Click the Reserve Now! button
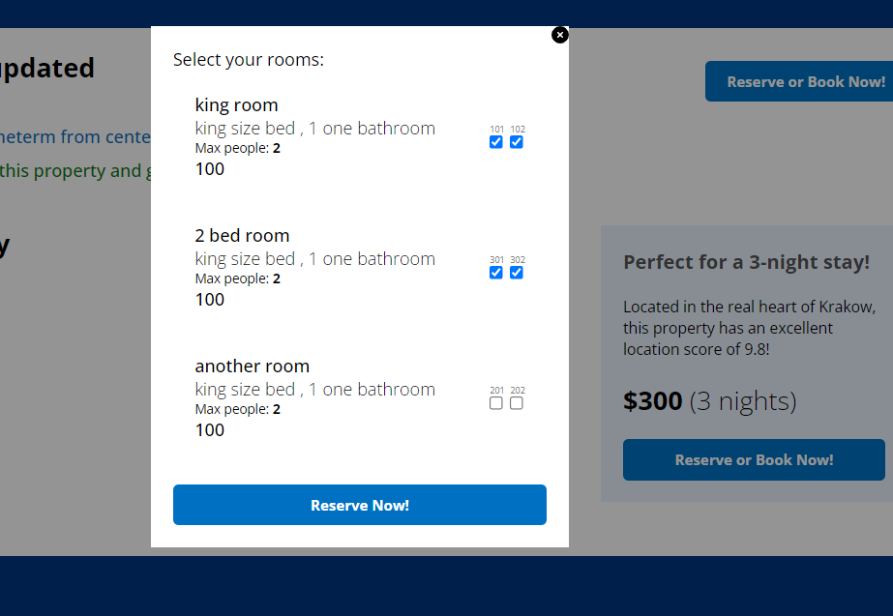This screenshot has height=616, width=893. (359, 504)
